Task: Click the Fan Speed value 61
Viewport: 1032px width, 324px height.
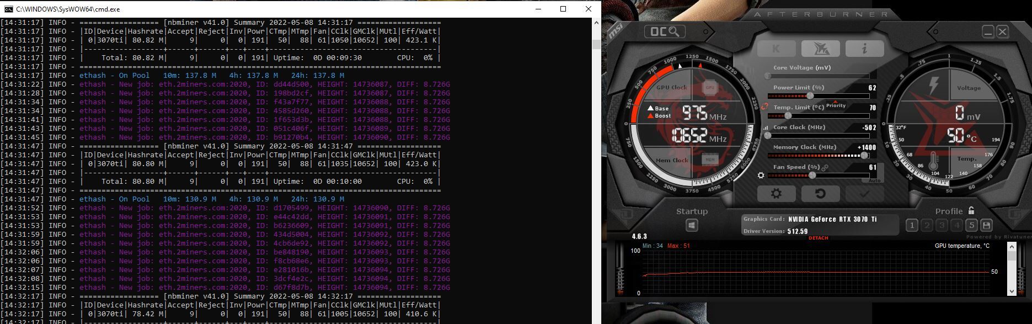Action: point(873,167)
